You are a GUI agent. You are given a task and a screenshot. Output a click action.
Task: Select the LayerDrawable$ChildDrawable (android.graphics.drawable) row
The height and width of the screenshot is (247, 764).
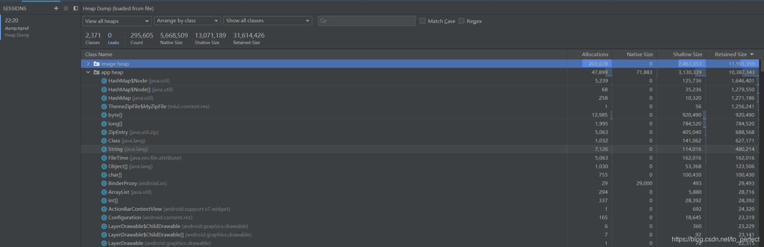click(420, 226)
